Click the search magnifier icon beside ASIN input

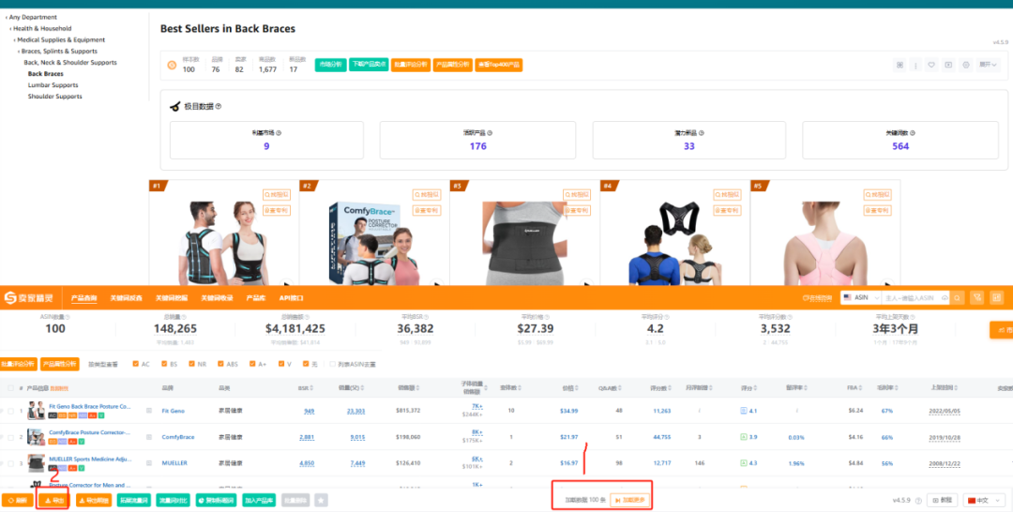tap(958, 297)
